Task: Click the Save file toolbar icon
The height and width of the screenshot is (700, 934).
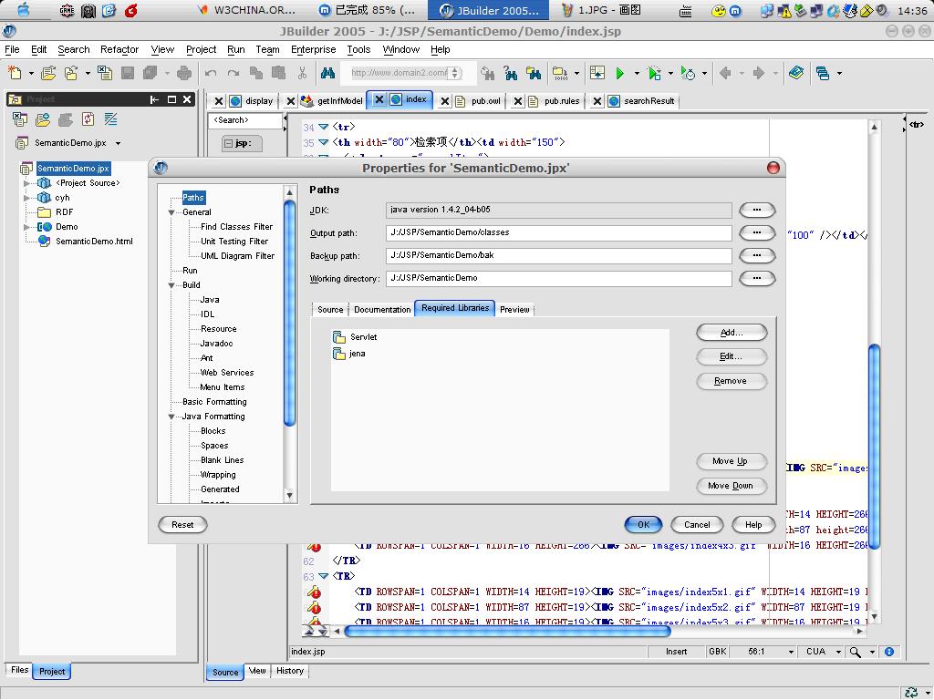Action: [129, 73]
